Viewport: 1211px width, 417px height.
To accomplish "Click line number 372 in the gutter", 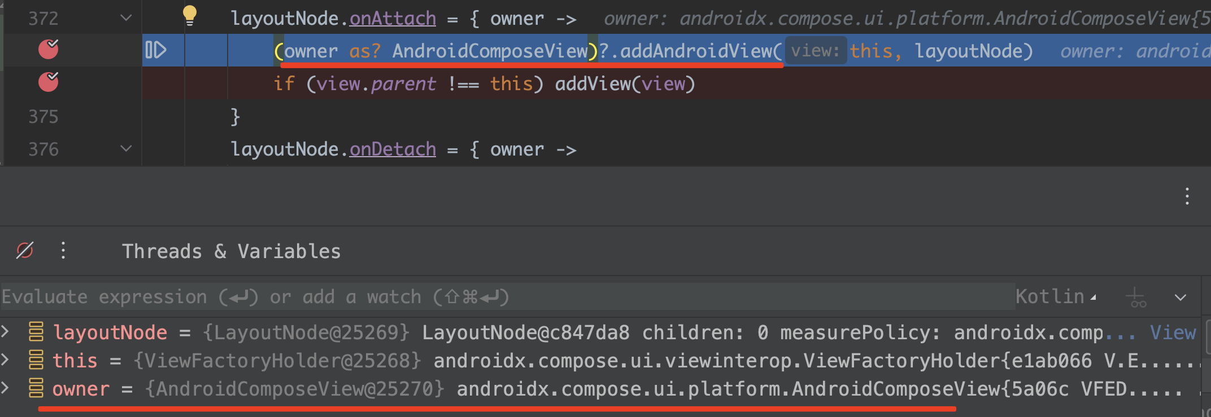I will coord(43,19).
